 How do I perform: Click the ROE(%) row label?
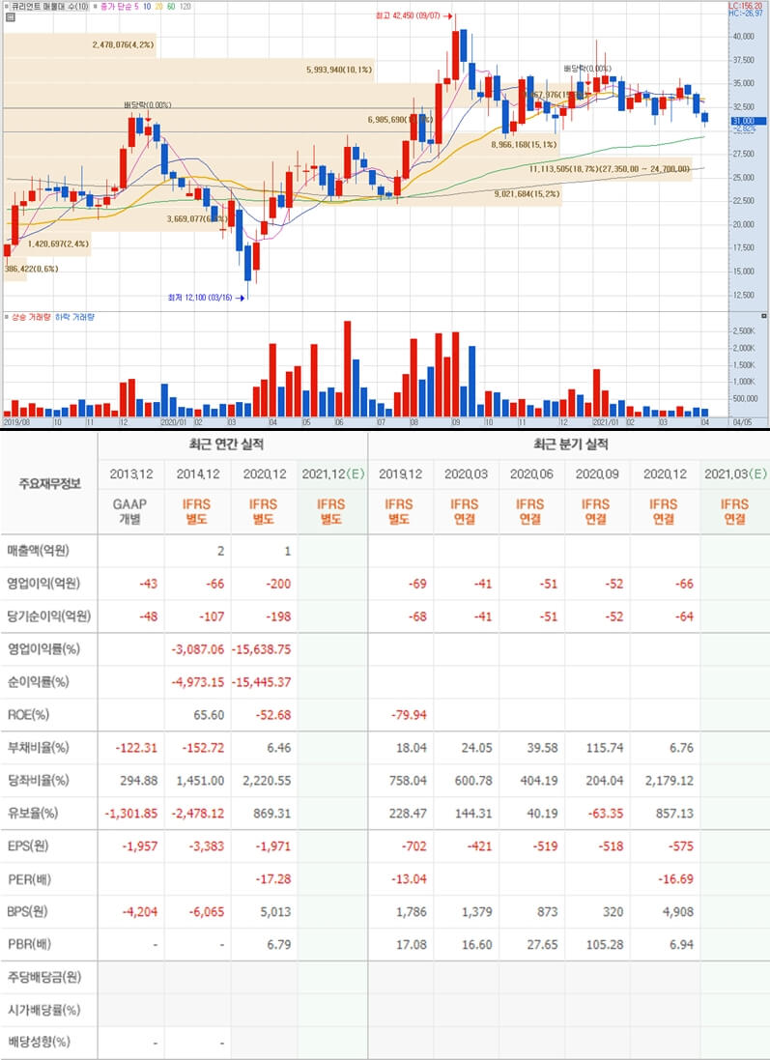28,714
